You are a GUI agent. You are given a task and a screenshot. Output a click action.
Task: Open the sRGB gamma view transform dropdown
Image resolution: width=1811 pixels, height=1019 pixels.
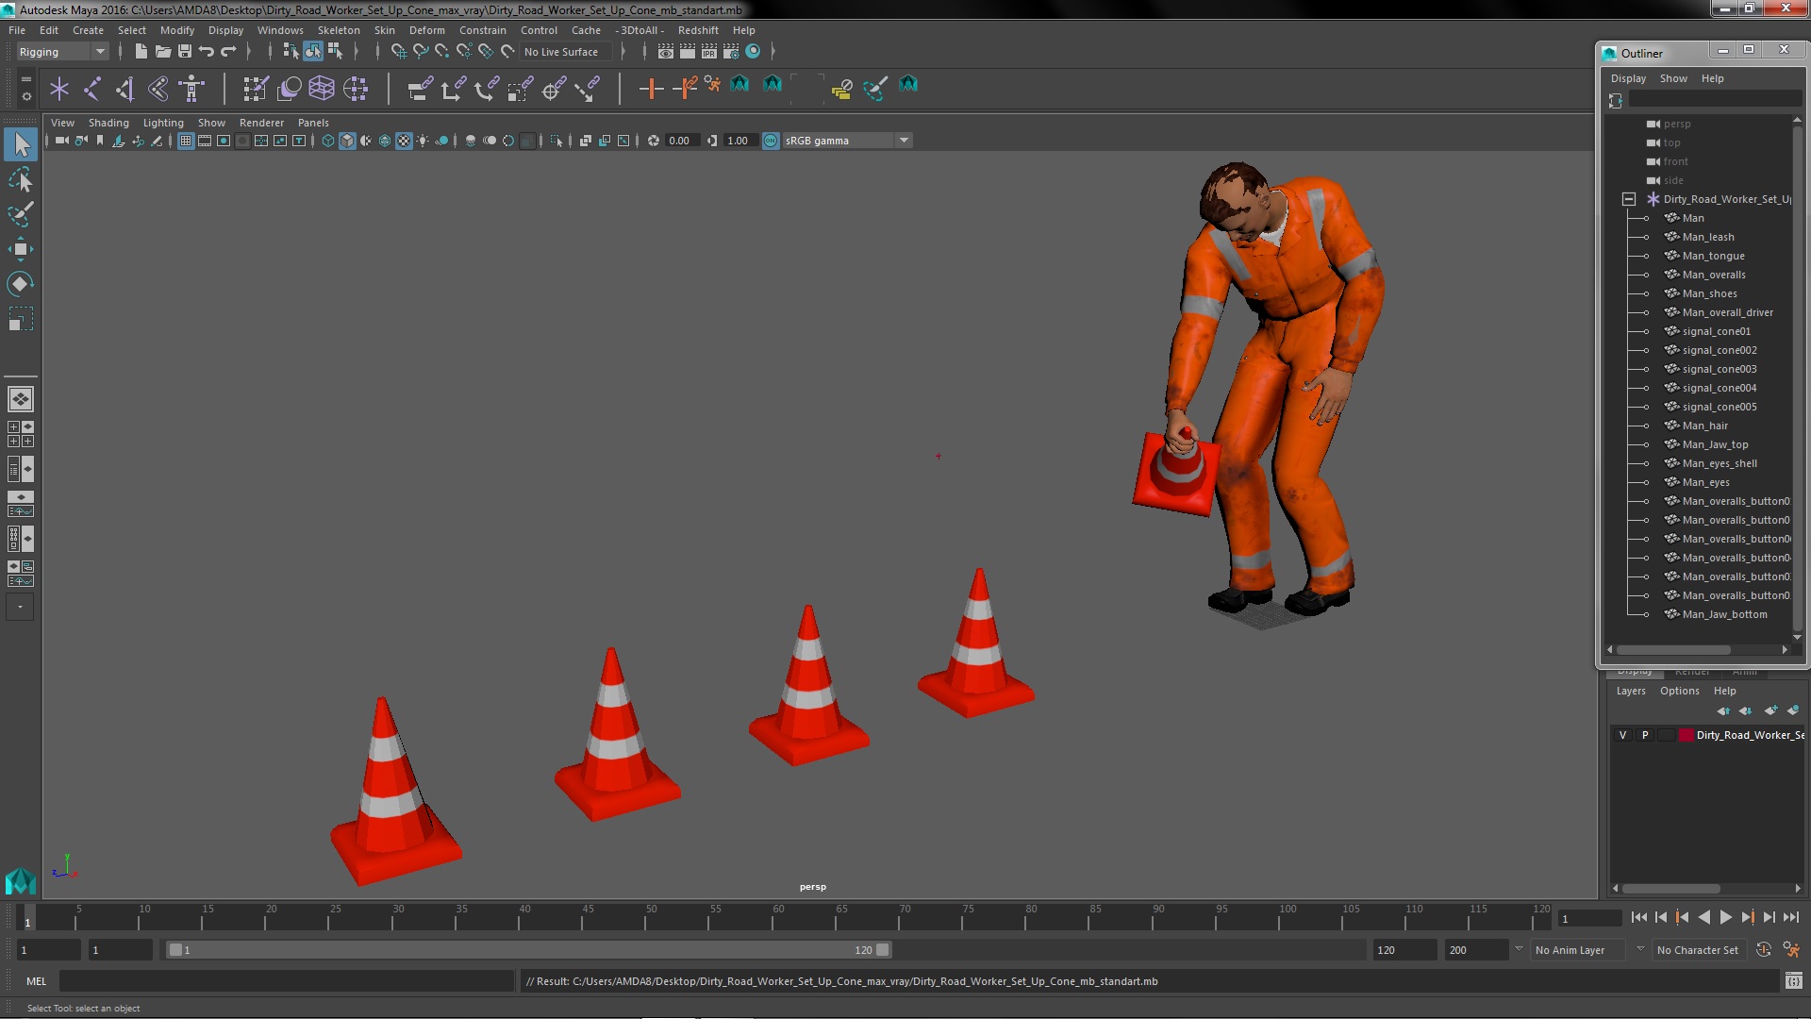pyautogui.click(x=903, y=141)
